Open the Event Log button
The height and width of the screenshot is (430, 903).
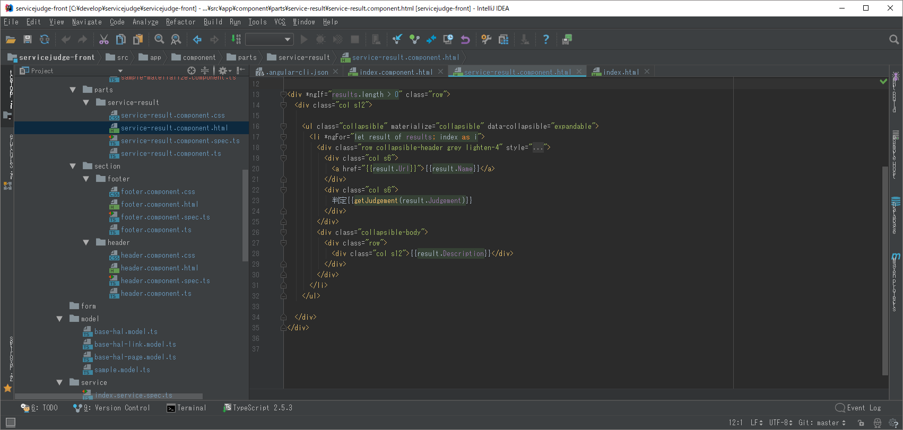[x=858, y=408]
